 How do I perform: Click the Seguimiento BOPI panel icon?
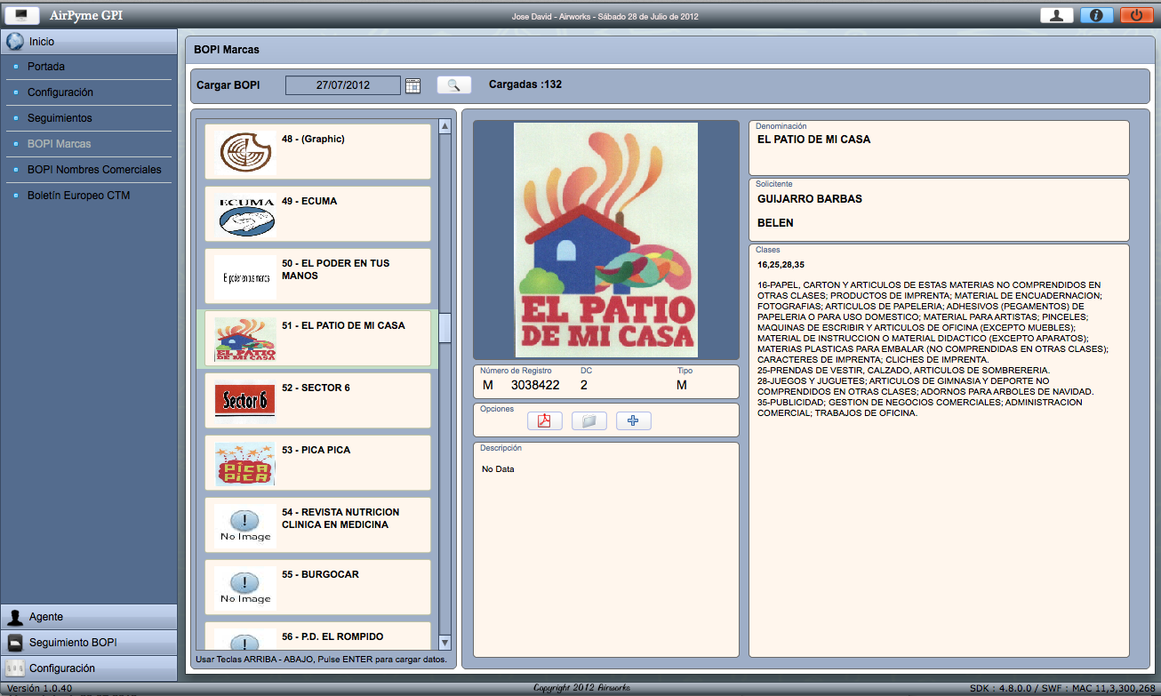click(x=15, y=642)
